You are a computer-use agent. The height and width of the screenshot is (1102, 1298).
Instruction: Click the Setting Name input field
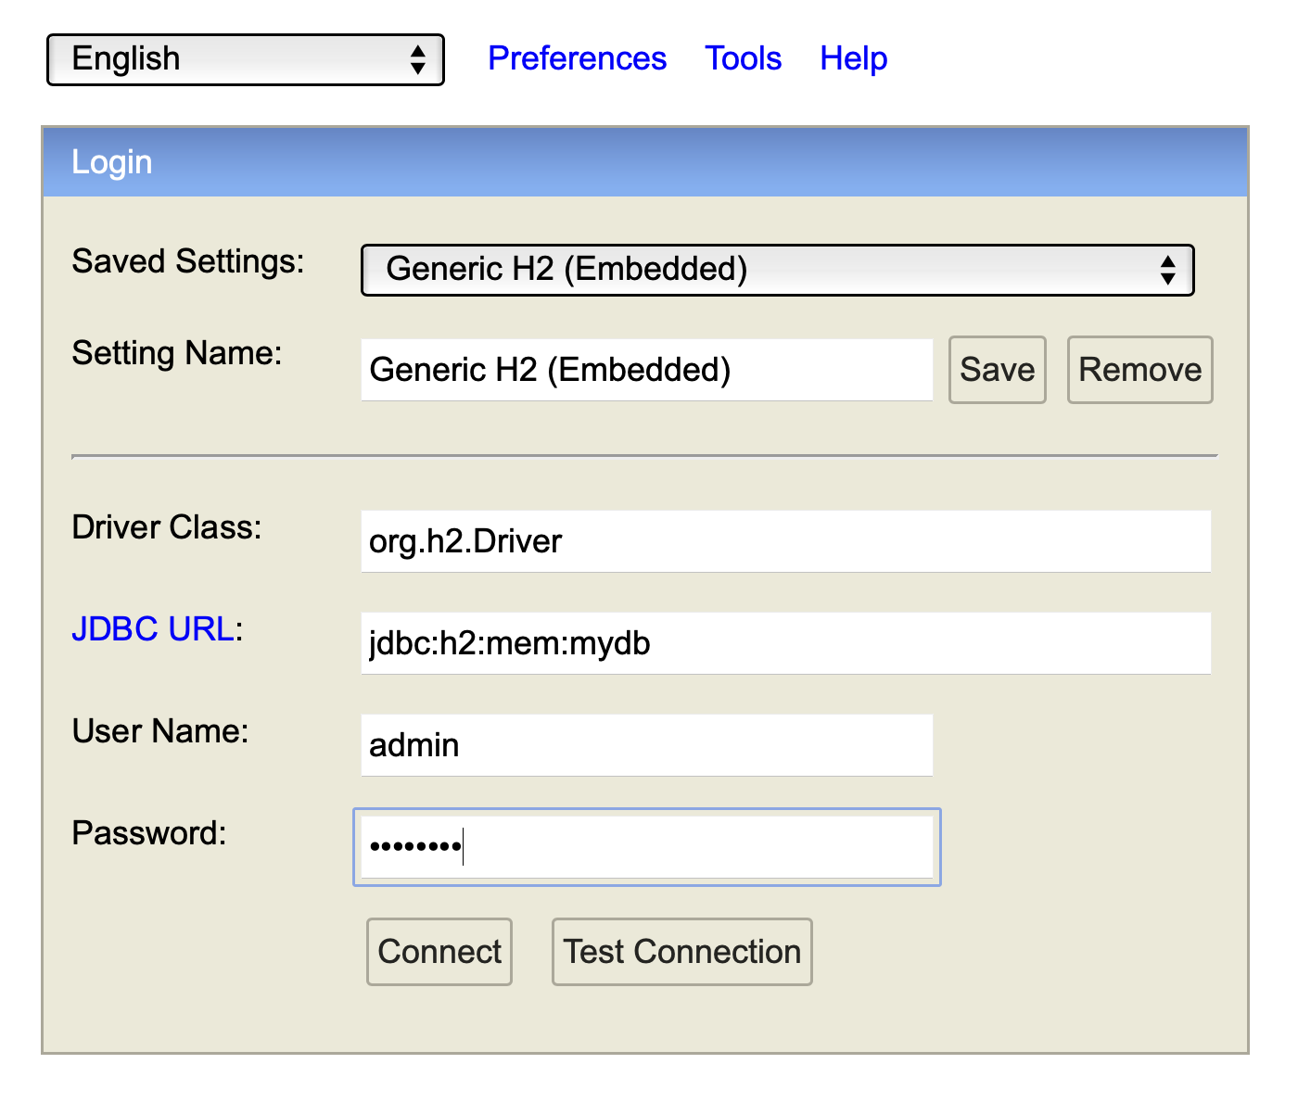point(646,370)
